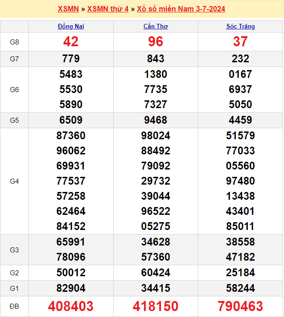284x317 pixels.
Task: Select G5 number 9468 for Cần Thơ
Action: coord(156,120)
